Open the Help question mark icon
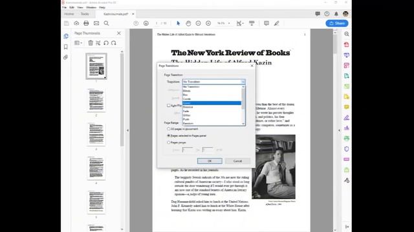Image resolution: width=414 pixels, height=232 pixels. (327, 14)
